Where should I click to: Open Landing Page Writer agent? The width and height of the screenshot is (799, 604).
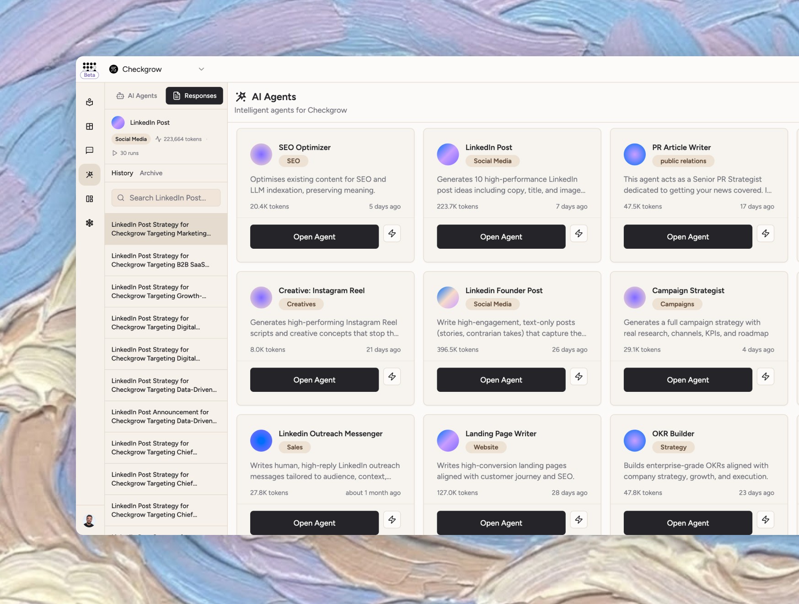[501, 523]
